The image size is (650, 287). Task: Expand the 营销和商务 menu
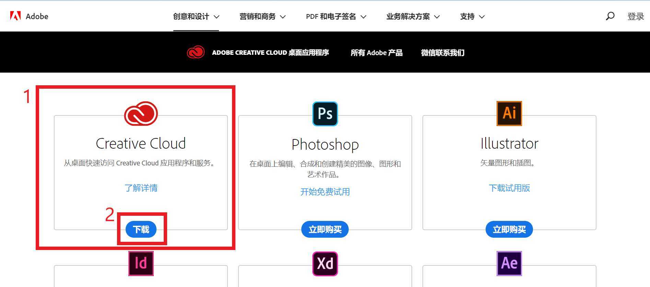(x=263, y=16)
